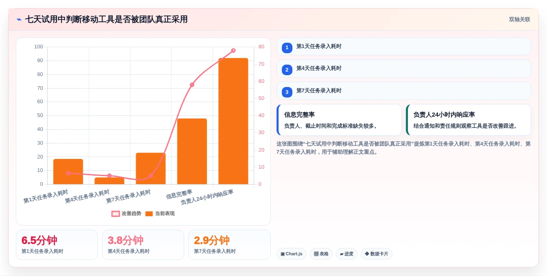Click the 数据卡片 tag chip

[x=376, y=254]
